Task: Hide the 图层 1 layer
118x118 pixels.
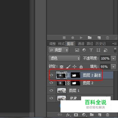Action: [51, 90]
